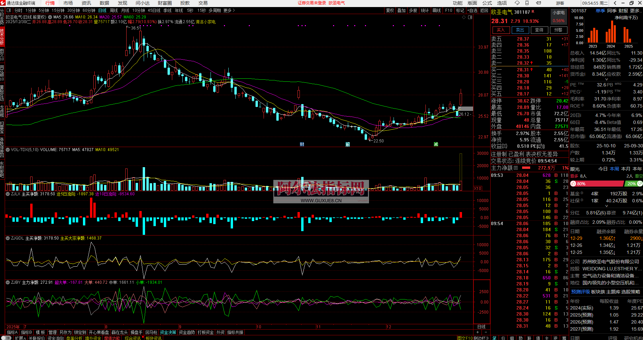Expand the 扩展 panel at bottom
The image size is (643, 340).
pos(20,338)
